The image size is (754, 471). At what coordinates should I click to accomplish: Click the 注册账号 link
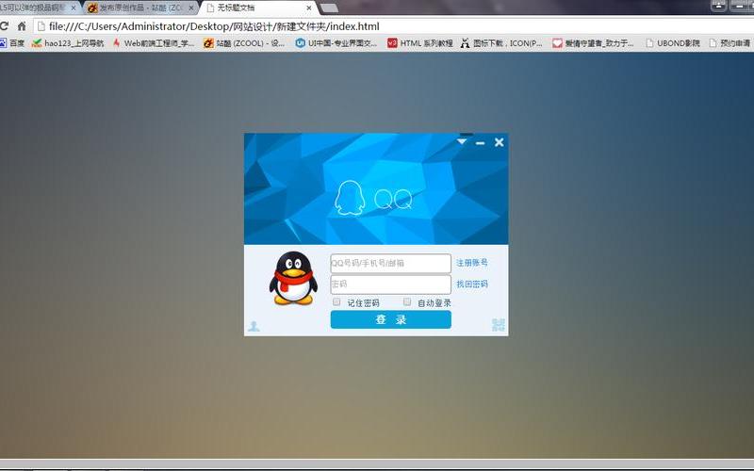pyautogui.click(x=472, y=263)
